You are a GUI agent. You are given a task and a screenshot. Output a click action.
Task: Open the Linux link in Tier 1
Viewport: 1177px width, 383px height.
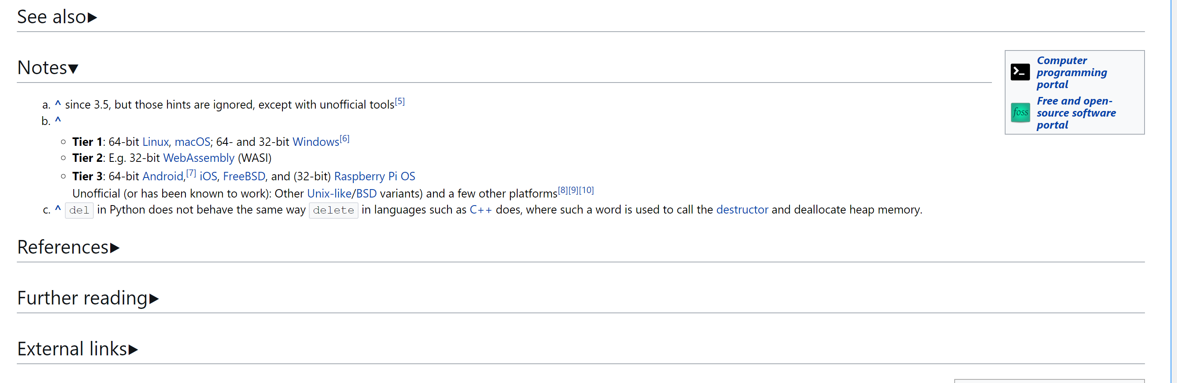[x=155, y=142]
